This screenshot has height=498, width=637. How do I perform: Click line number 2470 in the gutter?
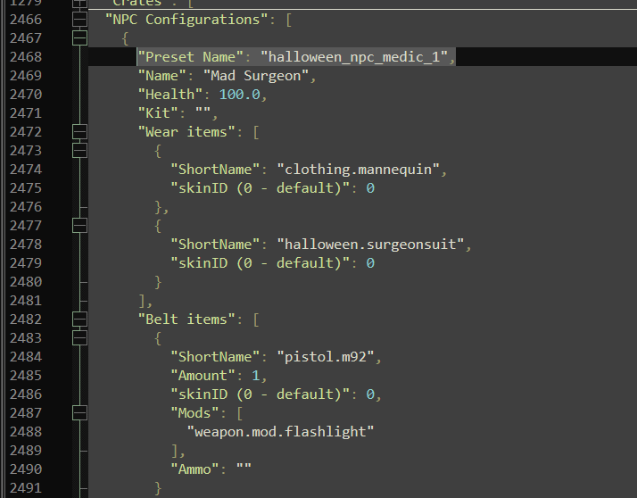(26, 95)
